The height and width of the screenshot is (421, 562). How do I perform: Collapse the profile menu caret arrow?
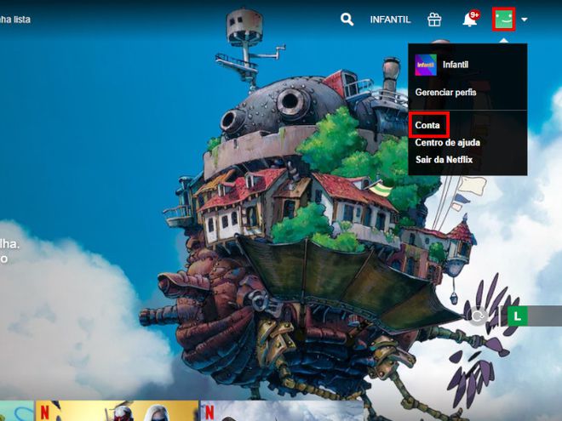524,20
